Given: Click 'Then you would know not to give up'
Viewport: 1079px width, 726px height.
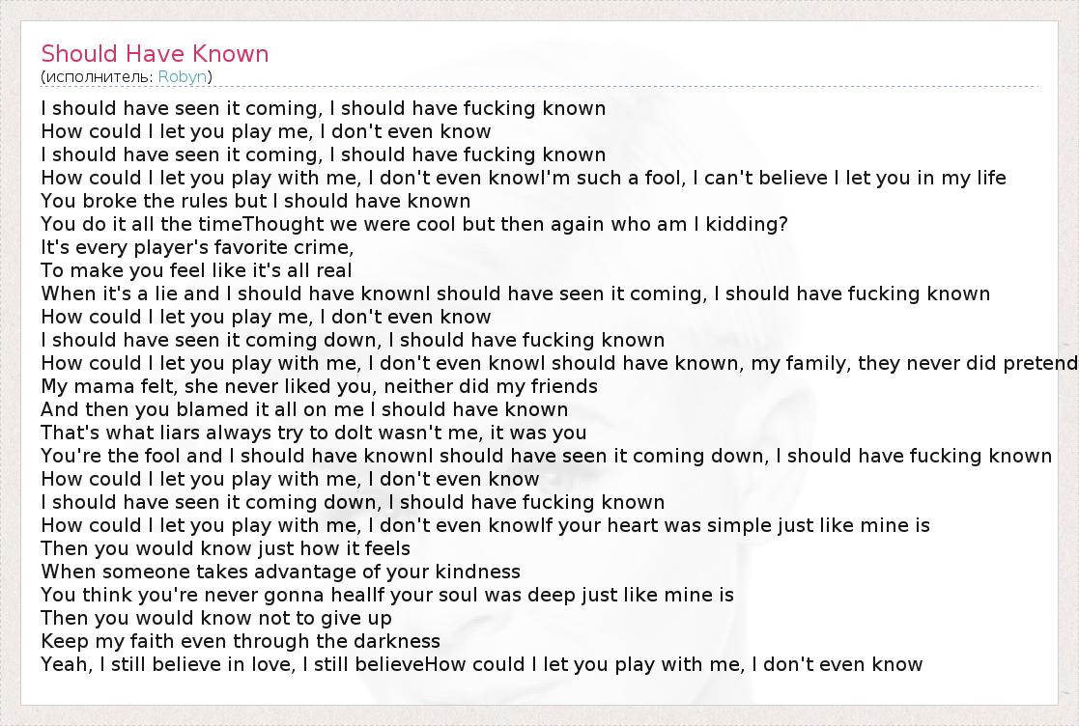Looking at the screenshot, I should point(215,618).
